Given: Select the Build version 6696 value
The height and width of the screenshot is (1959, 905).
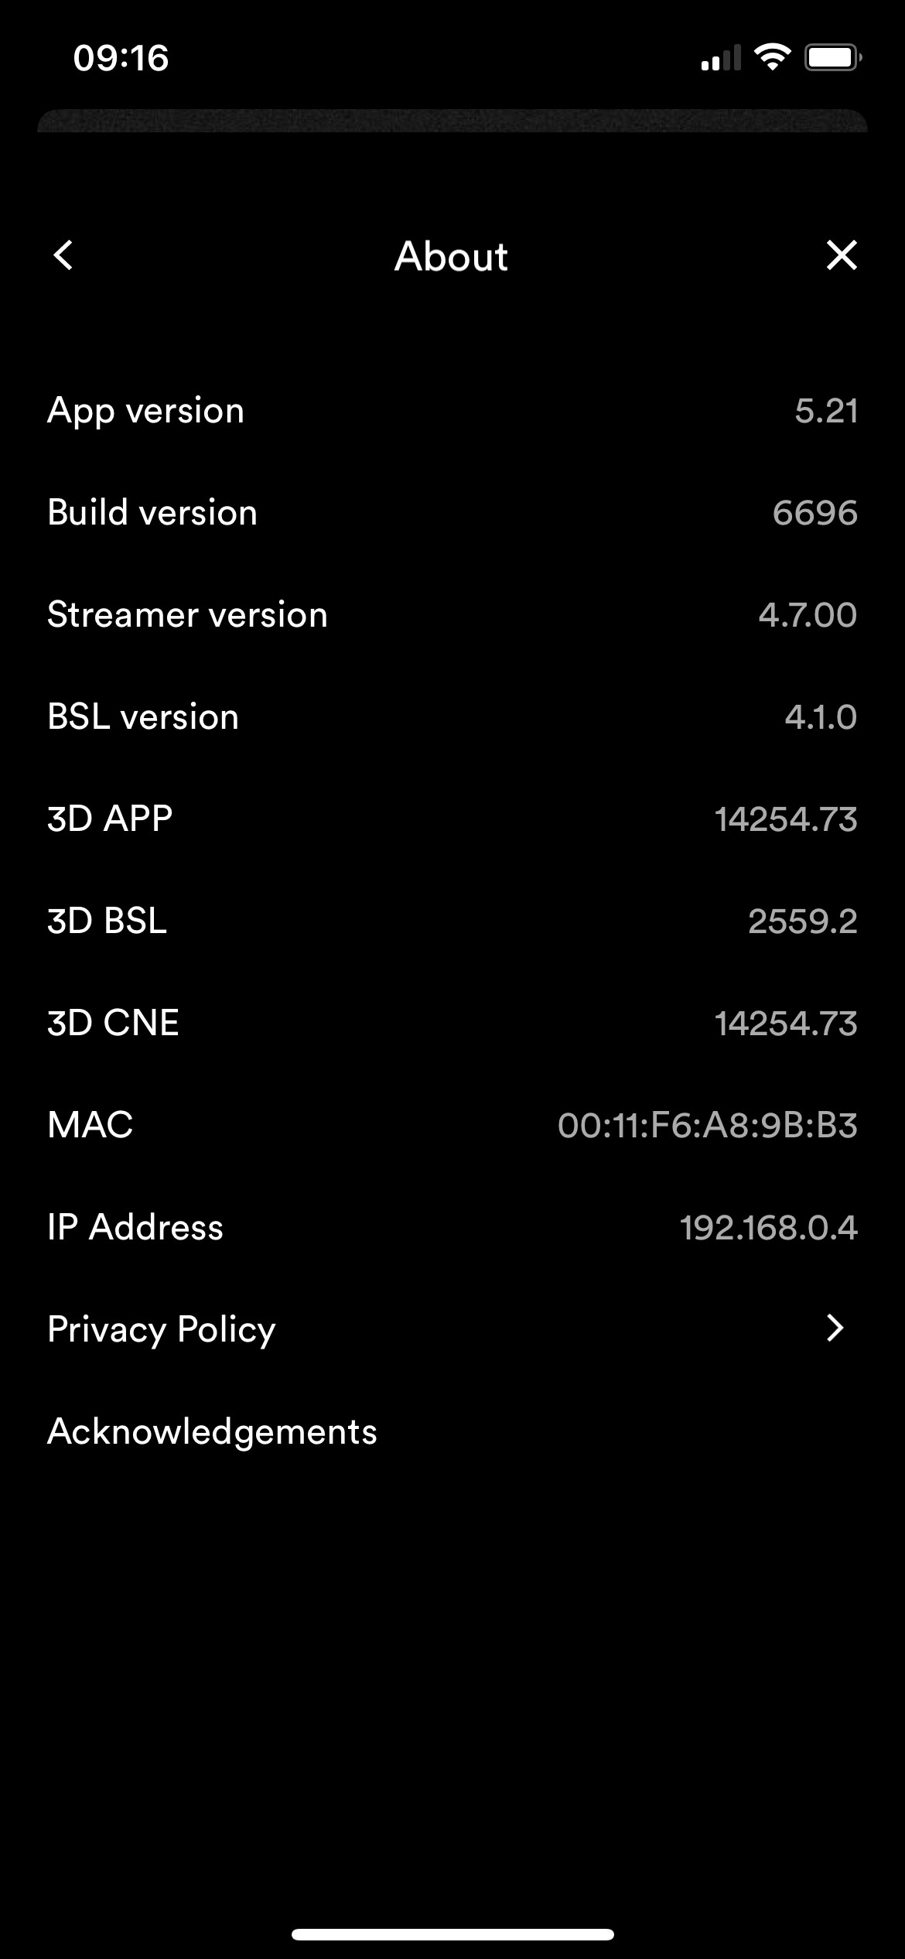Looking at the screenshot, I should pyautogui.click(x=815, y=513).
